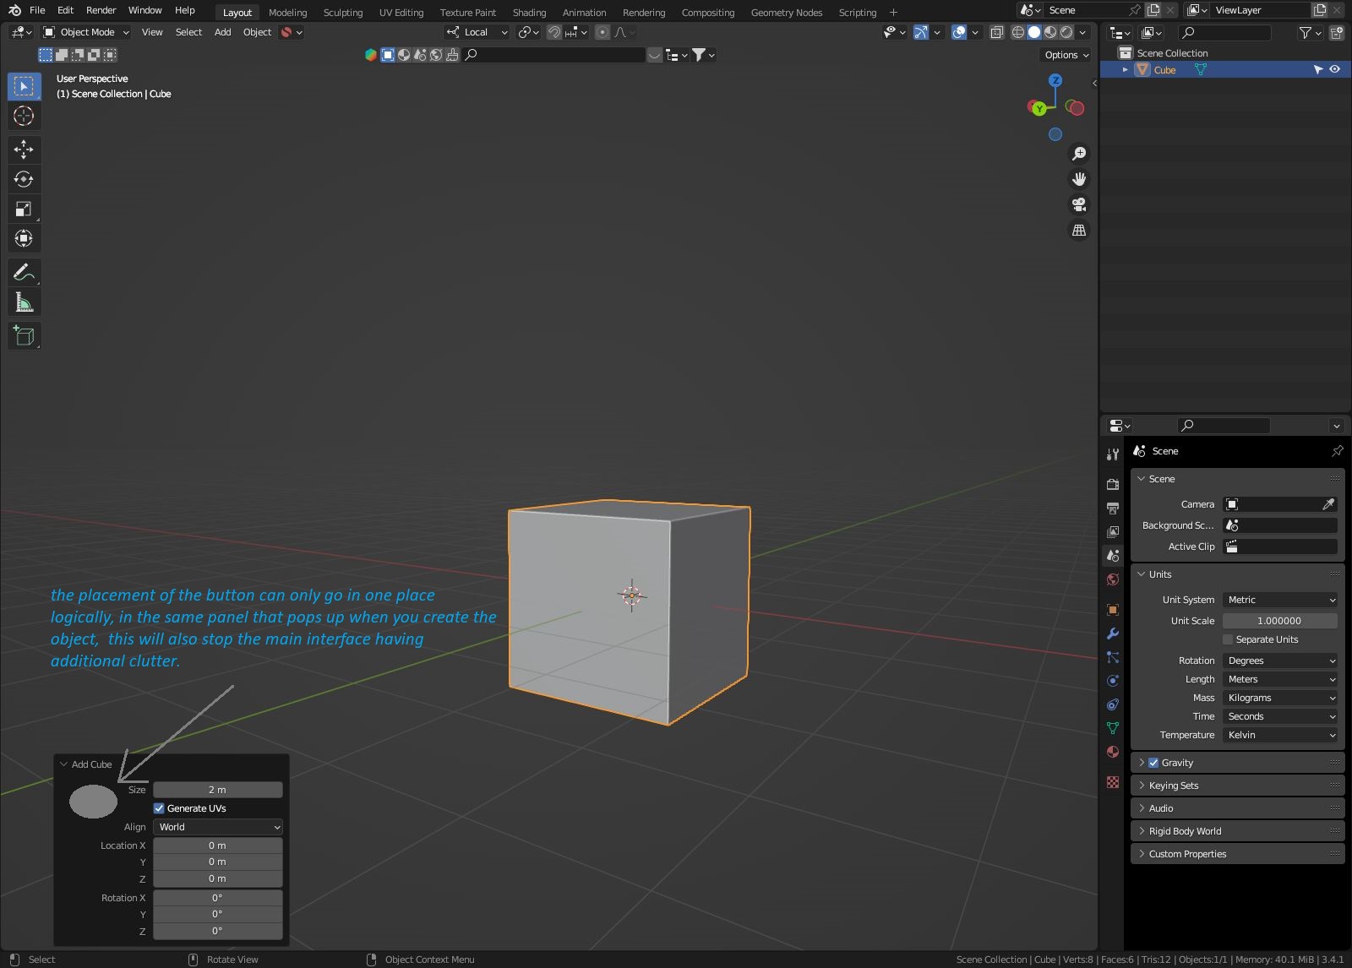The image size is (1352, 968).
Task: Select the Cursor tool in the toolbar
Action: point(24,116)
